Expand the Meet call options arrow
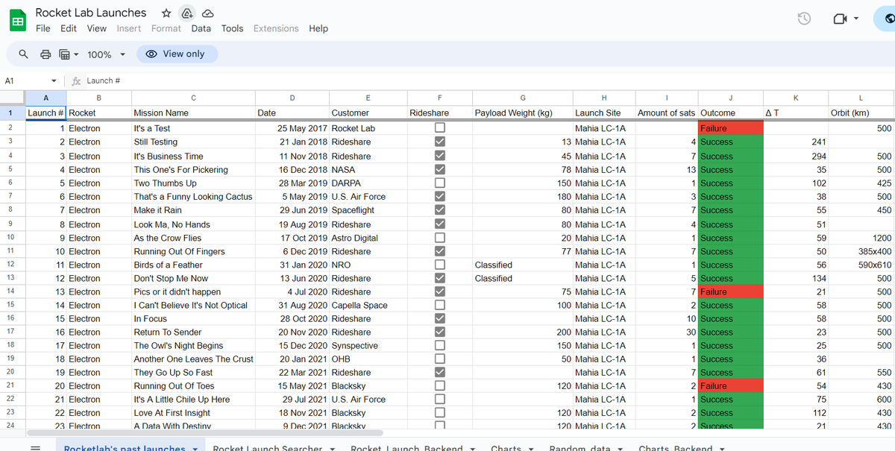Image resolution: width=895 pixels, height=451 pixels. click(x=856, y=19)
